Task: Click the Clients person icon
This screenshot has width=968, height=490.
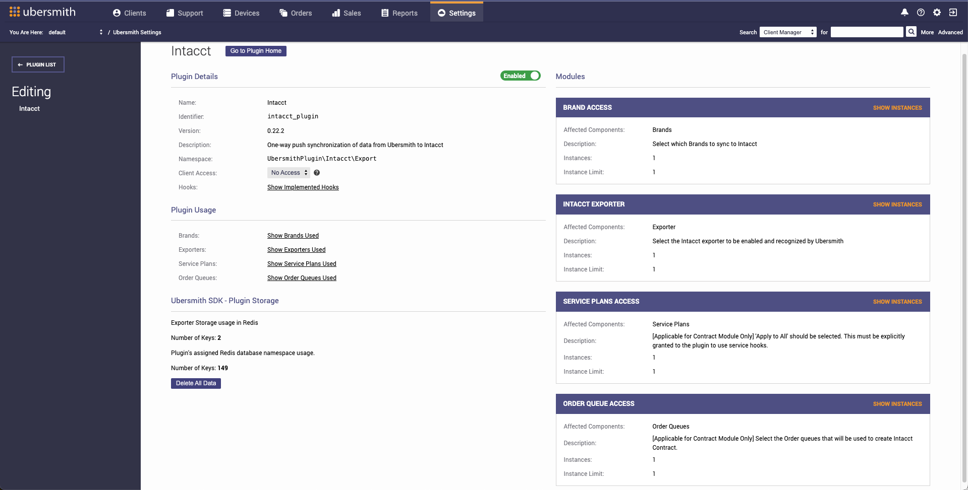Action: pyautogui.click(x=117, y=13)
